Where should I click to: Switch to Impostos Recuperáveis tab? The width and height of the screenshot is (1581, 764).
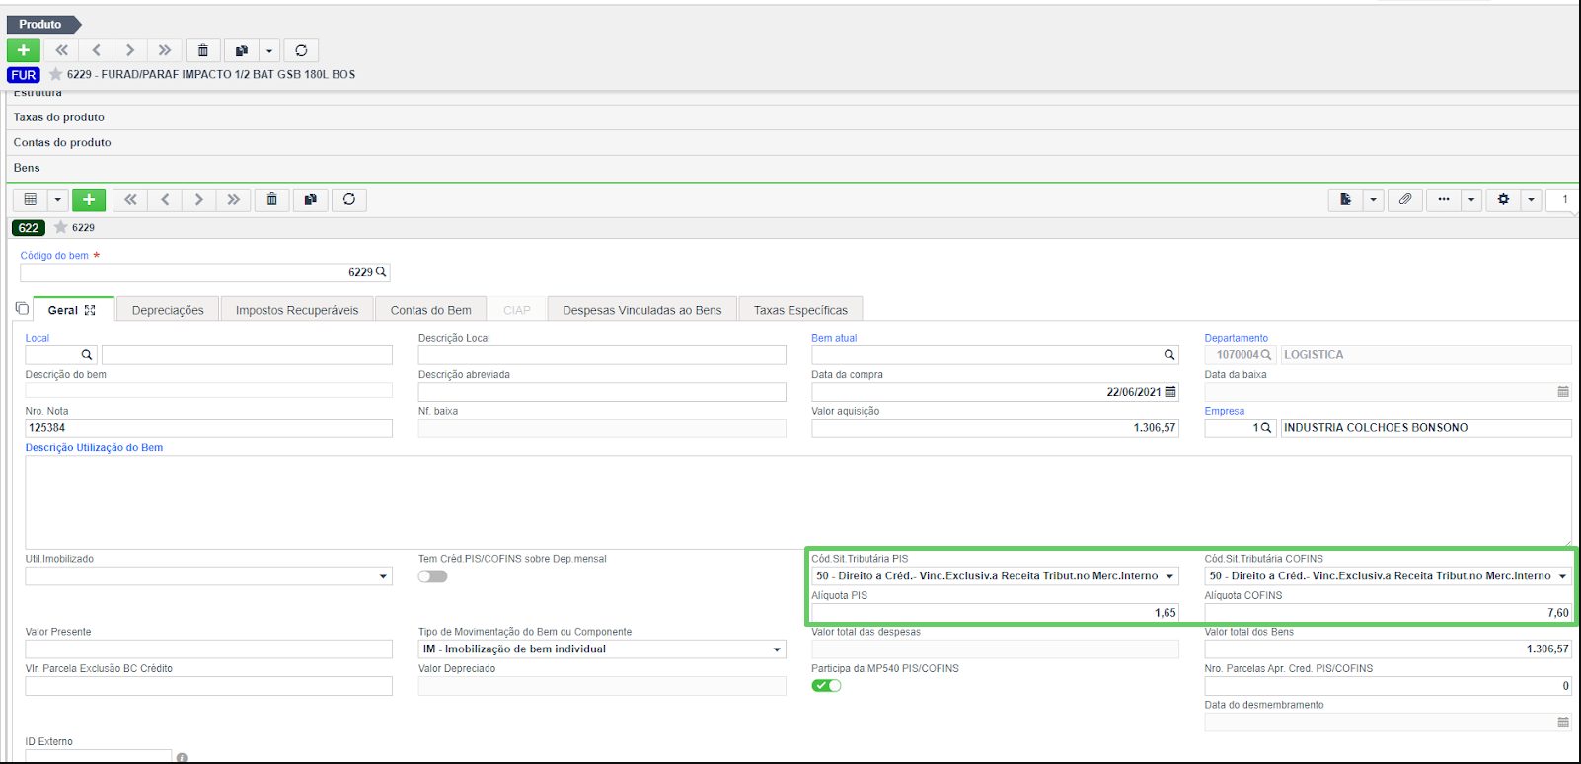pos(297,310)
